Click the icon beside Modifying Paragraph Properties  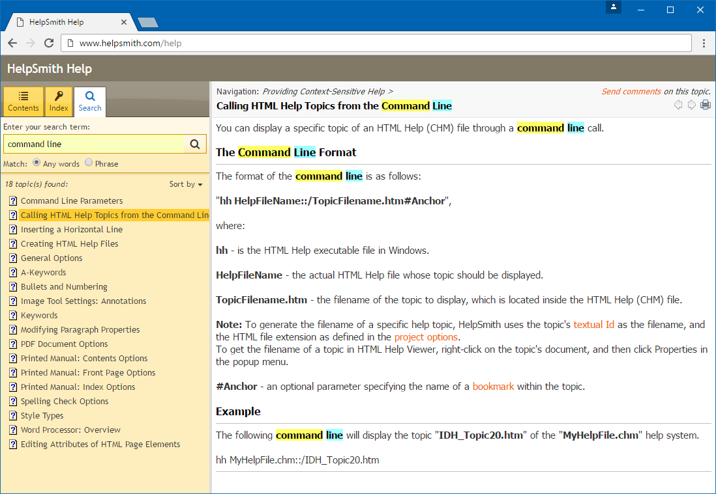point(13,329)
